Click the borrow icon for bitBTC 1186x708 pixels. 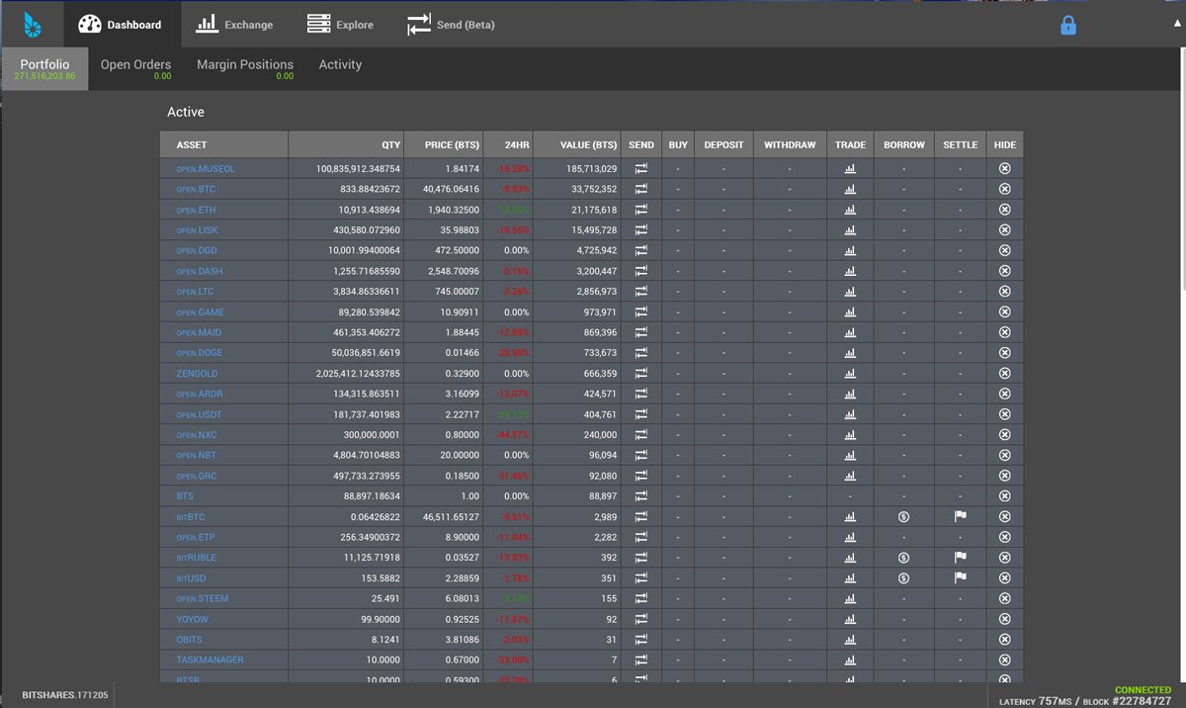903,517
